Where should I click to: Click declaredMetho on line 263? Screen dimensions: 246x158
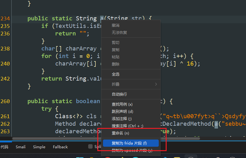[x=78, y=131]
